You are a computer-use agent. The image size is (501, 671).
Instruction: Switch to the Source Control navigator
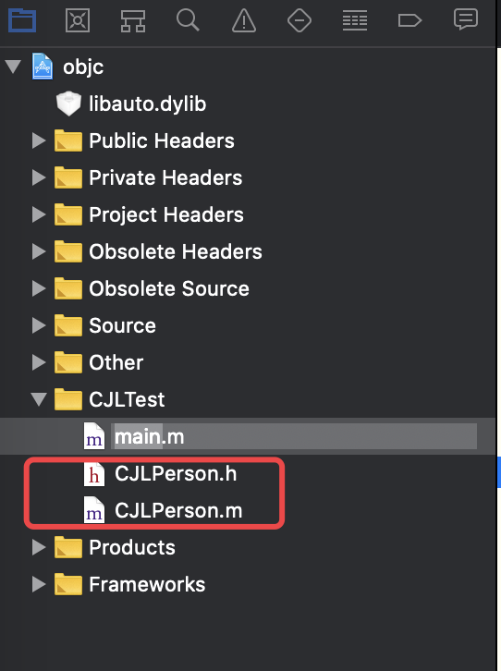(x=78, y=20)
